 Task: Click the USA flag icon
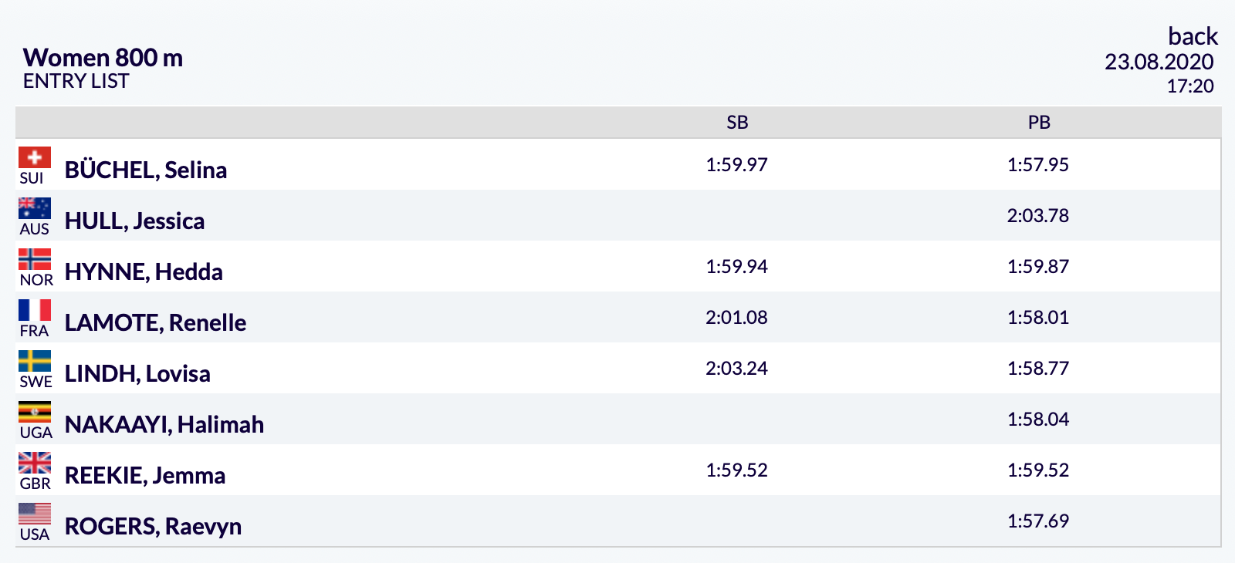[x=35, y=514]
